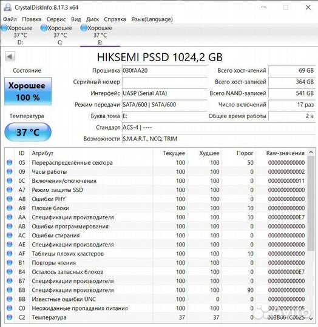Click the scroll down arrow of attribute list
The width and height of the screenshot is (318, 327).
tap(311, 319)
